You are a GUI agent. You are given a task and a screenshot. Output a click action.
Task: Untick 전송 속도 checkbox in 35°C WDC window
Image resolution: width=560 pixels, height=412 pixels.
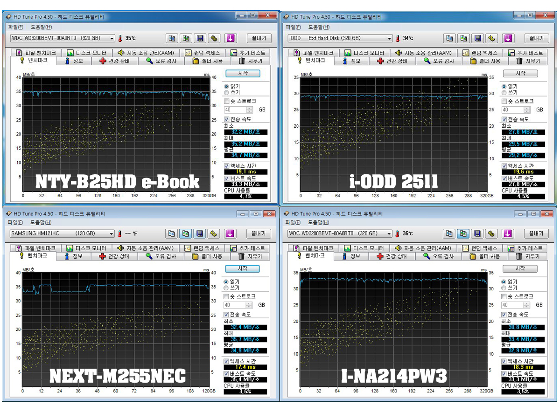227,119
